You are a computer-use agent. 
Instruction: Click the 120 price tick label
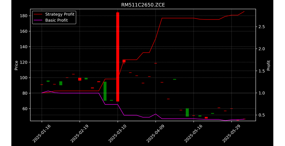coord(24,62)
